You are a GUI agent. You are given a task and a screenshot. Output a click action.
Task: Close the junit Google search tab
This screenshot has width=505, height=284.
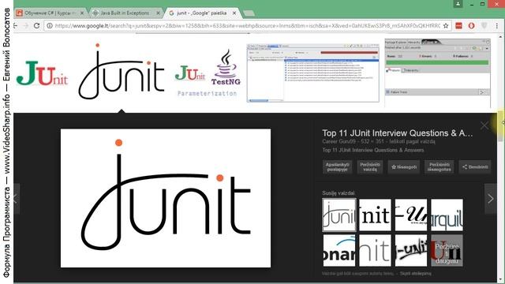[234, 13]
